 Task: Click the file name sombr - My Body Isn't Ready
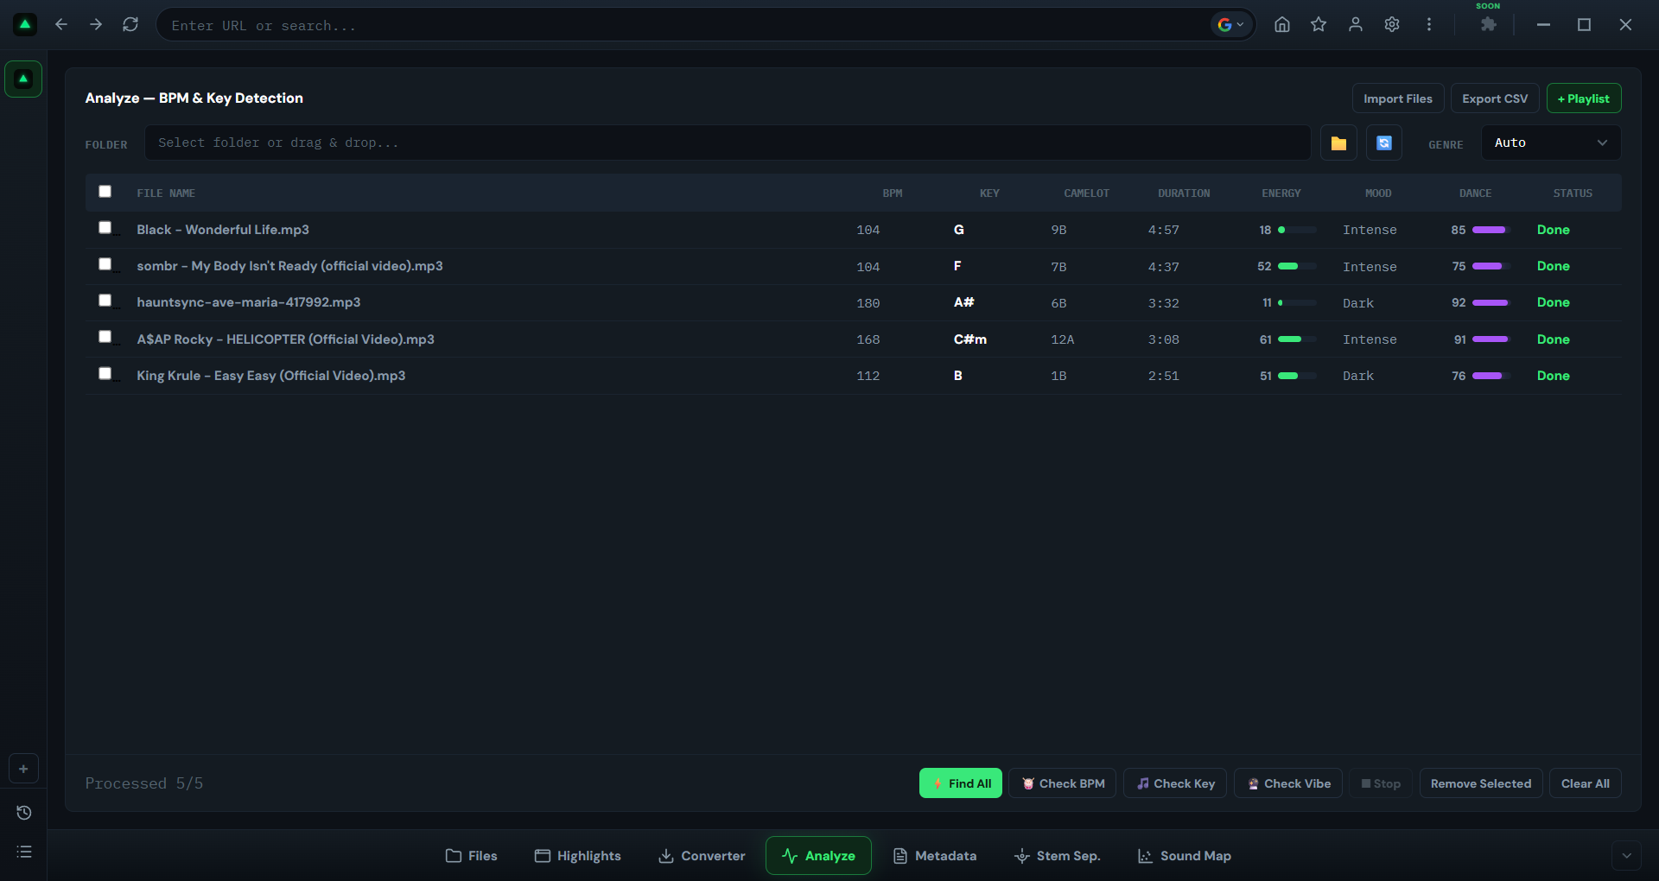click(289, 266)
